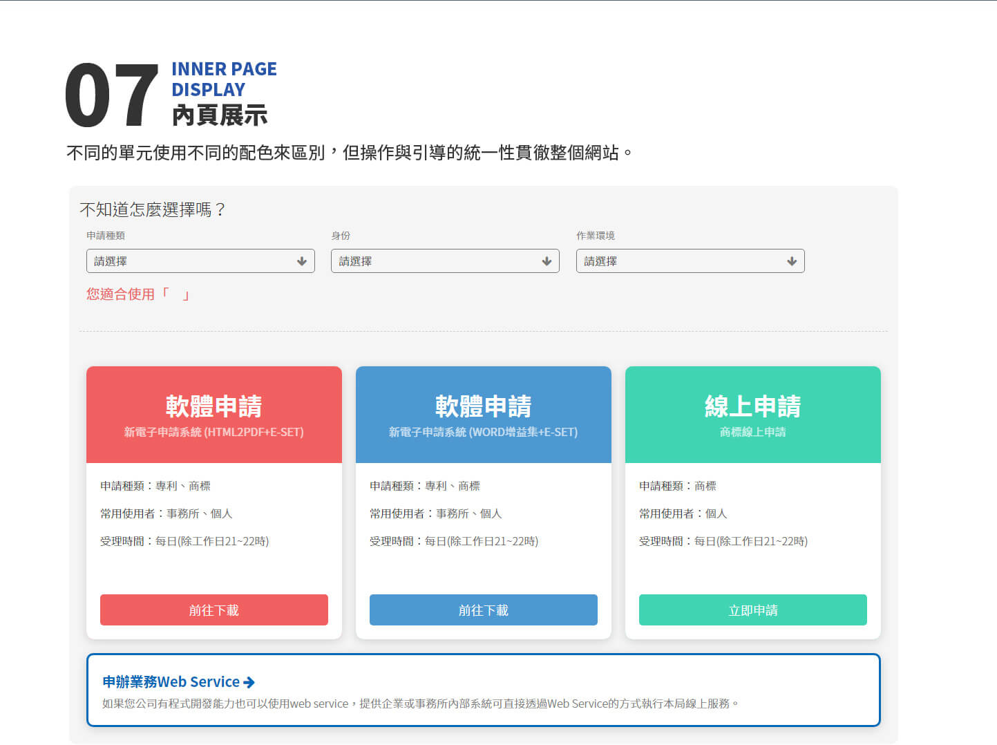Click the 您適合使用 result text
This screenshot has width=997, height=745.
coord(136,294)
